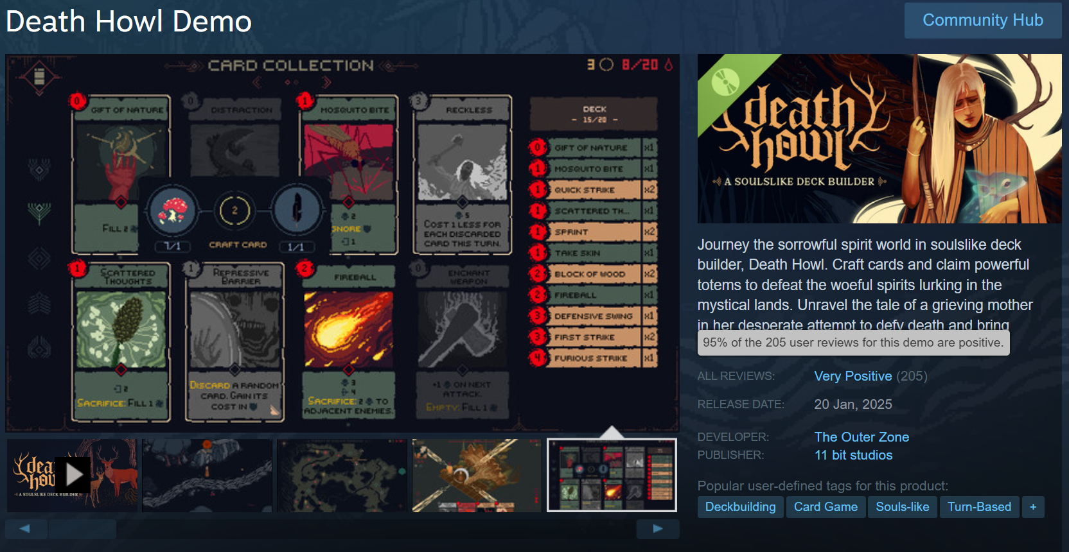The height and width of the screenshot is (552, 1069).
Task: Play the Death Howl trailer video thumbnail
Action: (x=72, y=475)
